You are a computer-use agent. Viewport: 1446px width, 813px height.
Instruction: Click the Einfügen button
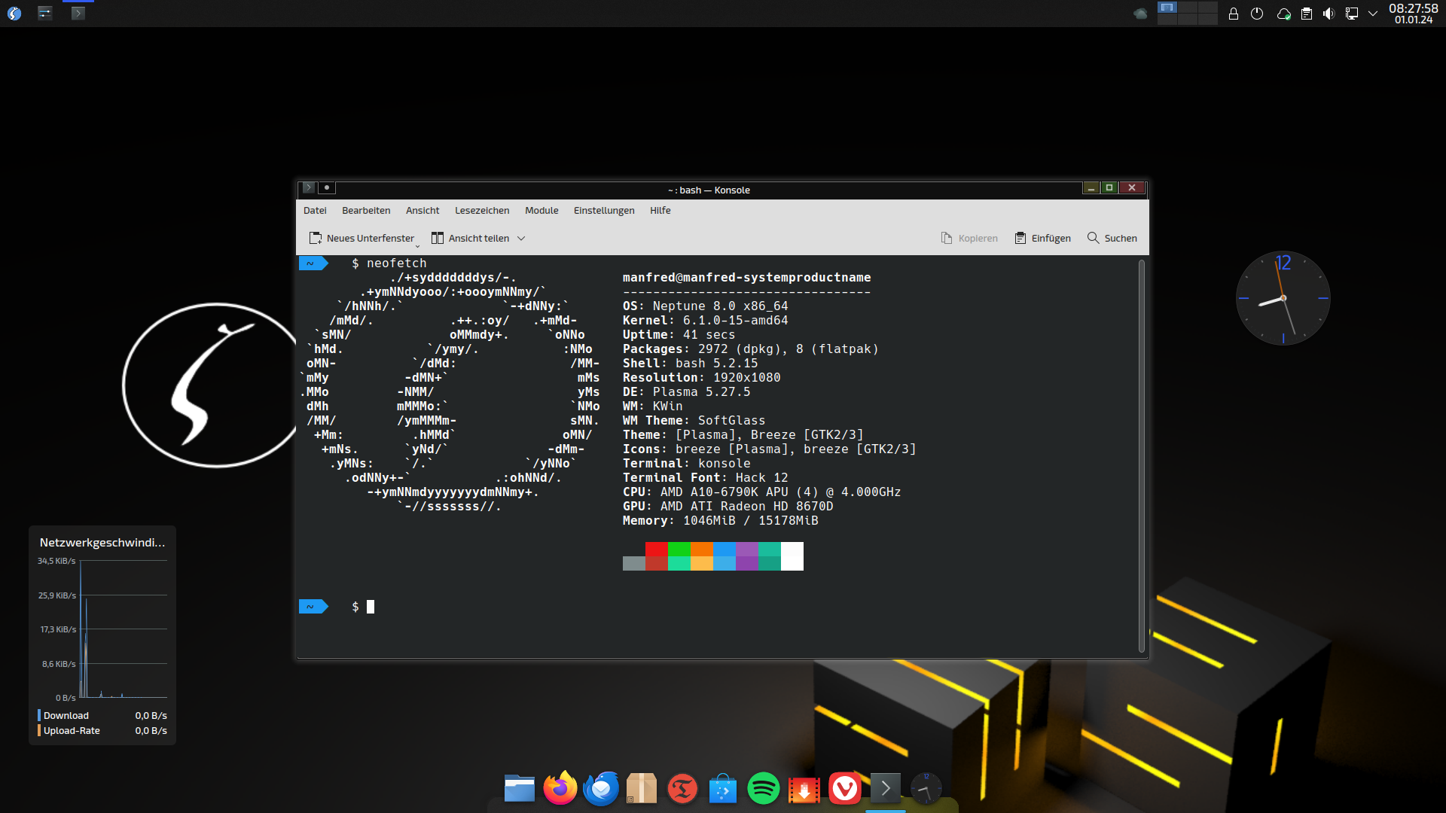point(1042,239)
